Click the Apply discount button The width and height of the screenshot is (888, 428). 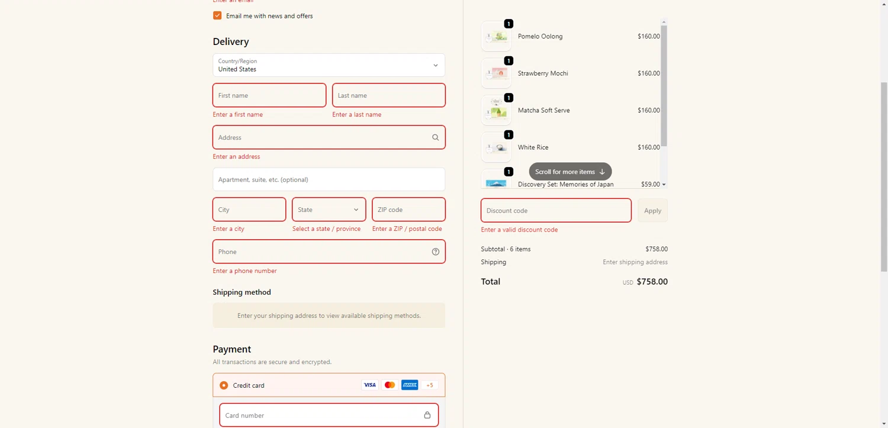coord(652,210)
